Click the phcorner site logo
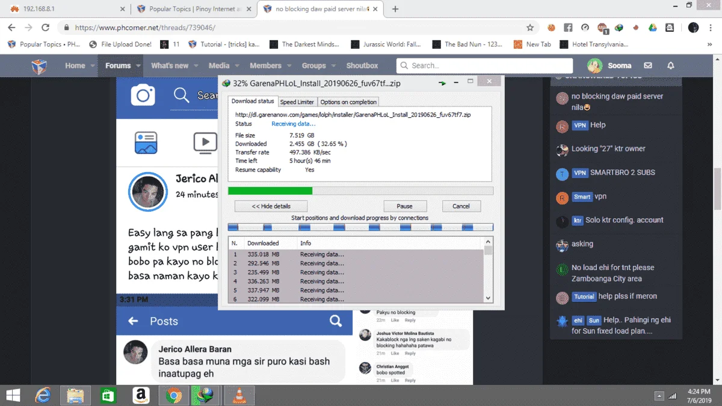 (x=39, y=66)
